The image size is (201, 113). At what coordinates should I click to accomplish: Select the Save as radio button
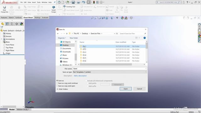click(57, 81)
